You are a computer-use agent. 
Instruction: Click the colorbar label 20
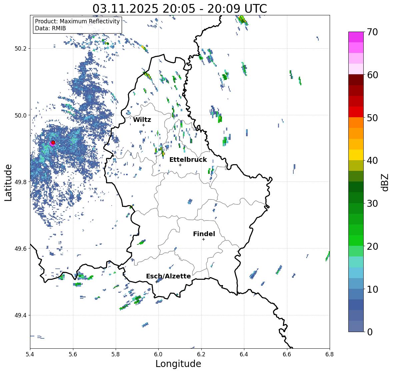tap(372, 246)
